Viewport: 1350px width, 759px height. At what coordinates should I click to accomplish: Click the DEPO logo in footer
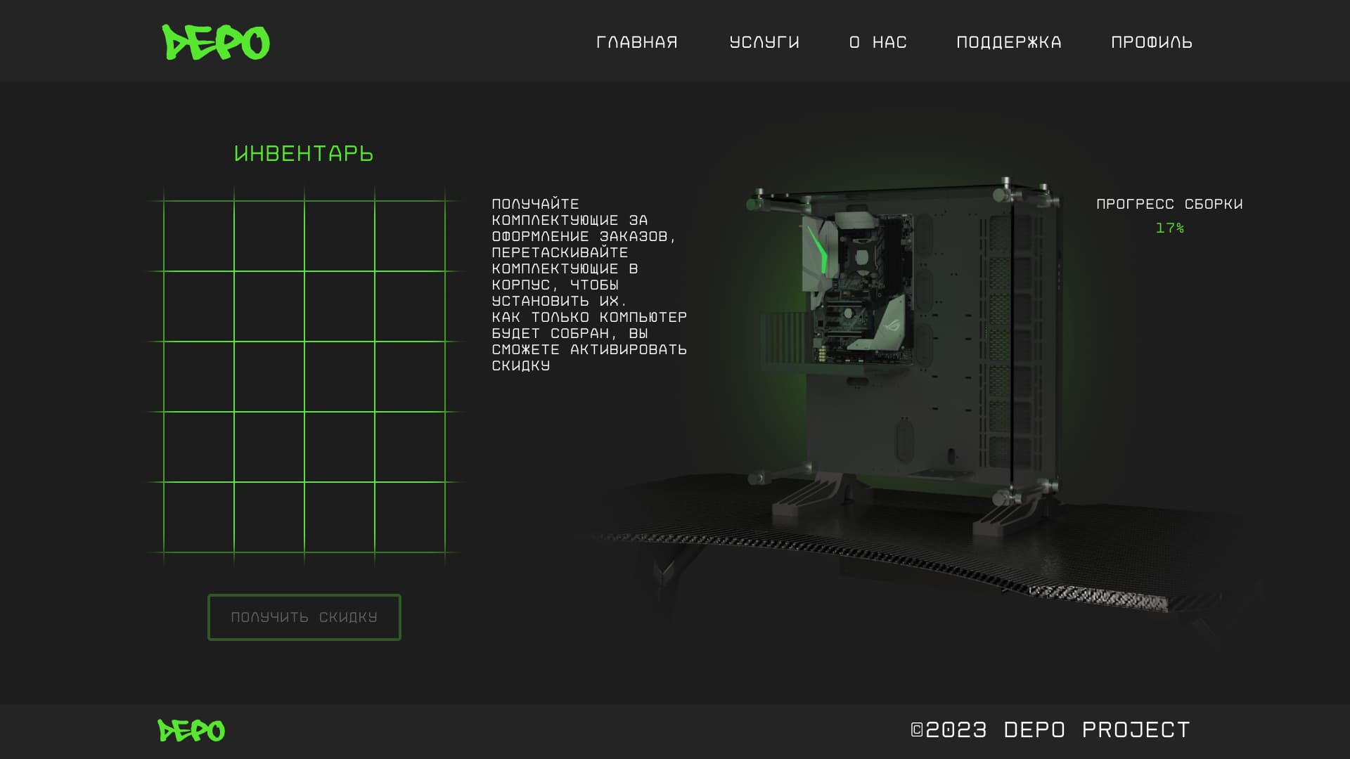(191, 731)
